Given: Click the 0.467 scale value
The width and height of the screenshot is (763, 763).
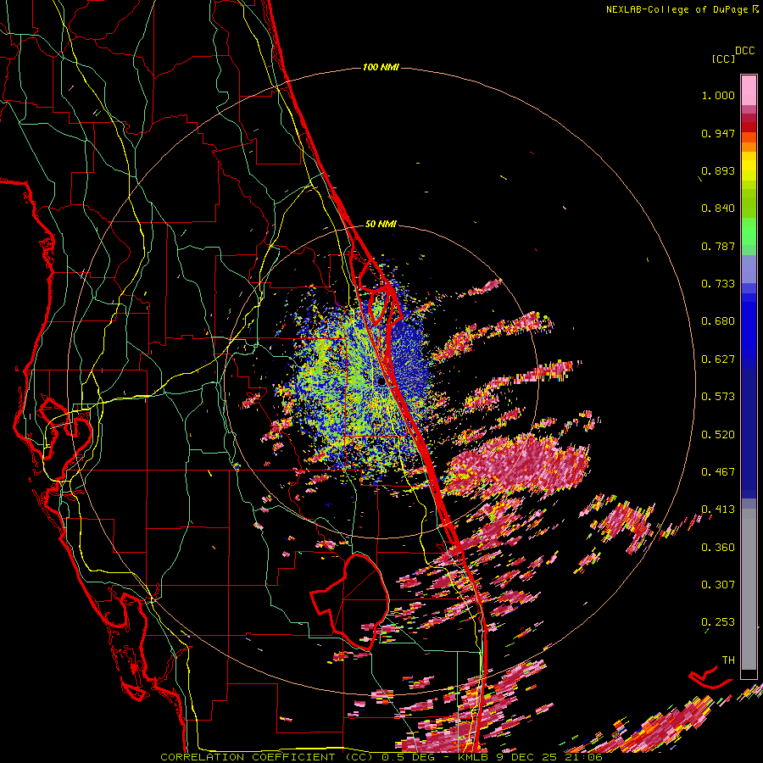Looking at the screenshot, I should pos(718,471).
